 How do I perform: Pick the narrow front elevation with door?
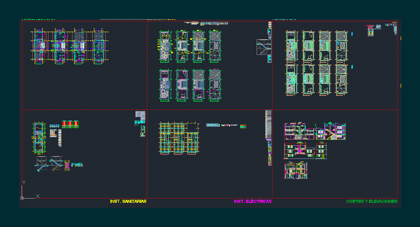pyautogui.click(x=321, y=151)
